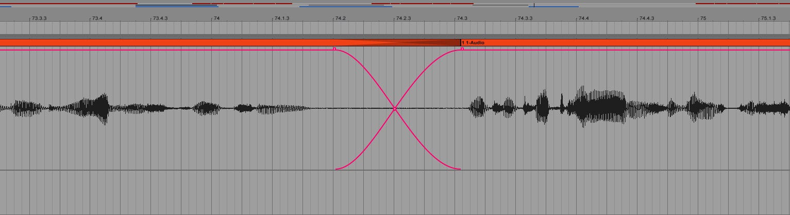
Task: Click the 74.3.3 ruler marker
Action: tap(525, 18)
